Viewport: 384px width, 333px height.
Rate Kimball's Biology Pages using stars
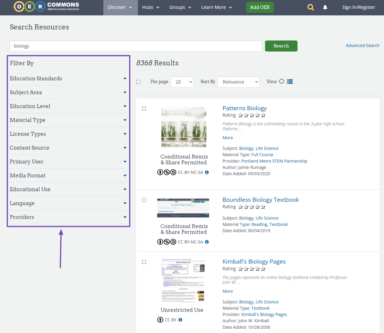pyautogui.click(x=252, y=269)
